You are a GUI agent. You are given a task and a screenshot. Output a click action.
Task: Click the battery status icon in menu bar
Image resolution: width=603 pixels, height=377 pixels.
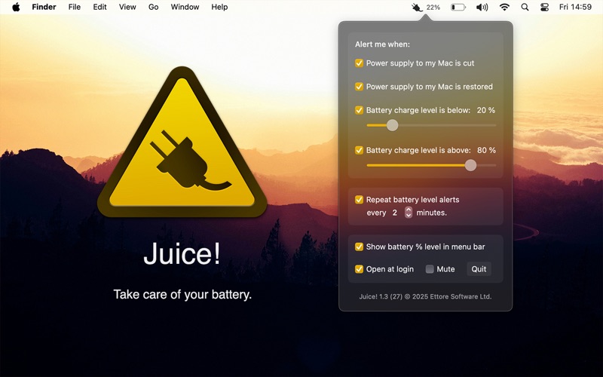458,7
